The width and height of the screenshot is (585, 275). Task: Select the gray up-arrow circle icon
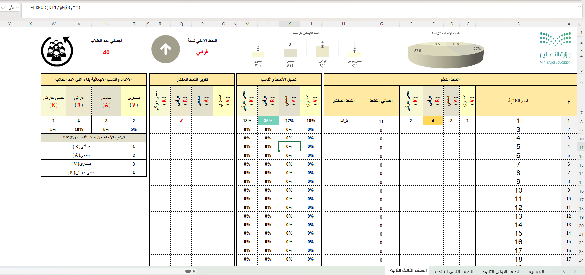click(x=166, y=49)
